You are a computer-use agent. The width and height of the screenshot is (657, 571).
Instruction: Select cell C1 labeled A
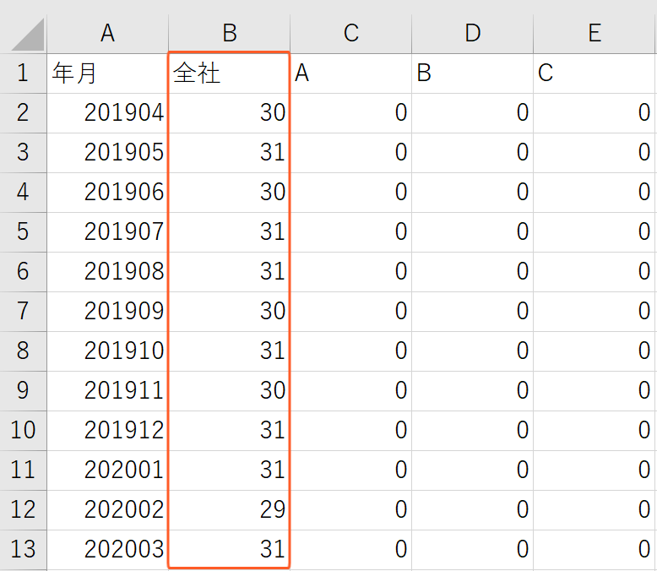(350, 73)
